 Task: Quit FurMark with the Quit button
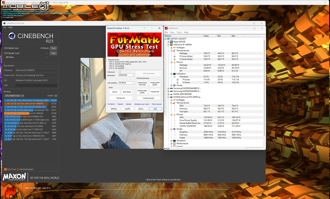(155, 109)
